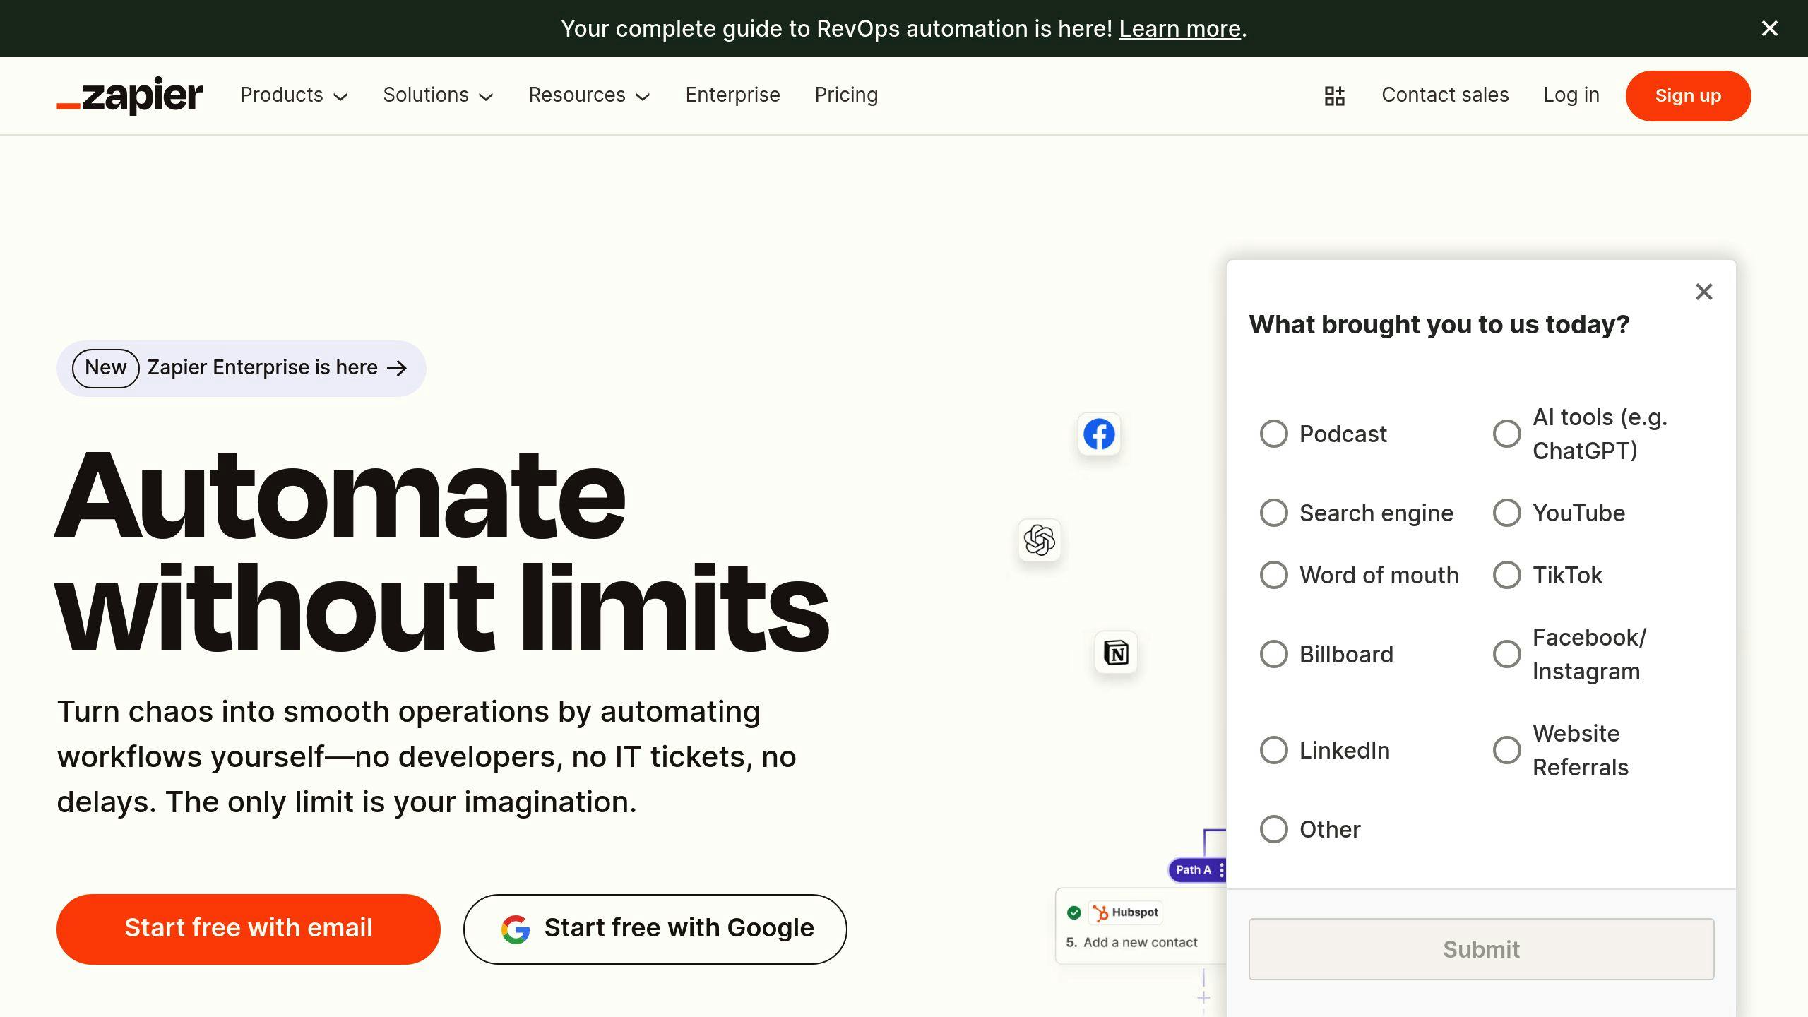Select the Search engine radio button
Image resolution: width=1808 pixels, height=1017 pixels.
click(1273, 513)
